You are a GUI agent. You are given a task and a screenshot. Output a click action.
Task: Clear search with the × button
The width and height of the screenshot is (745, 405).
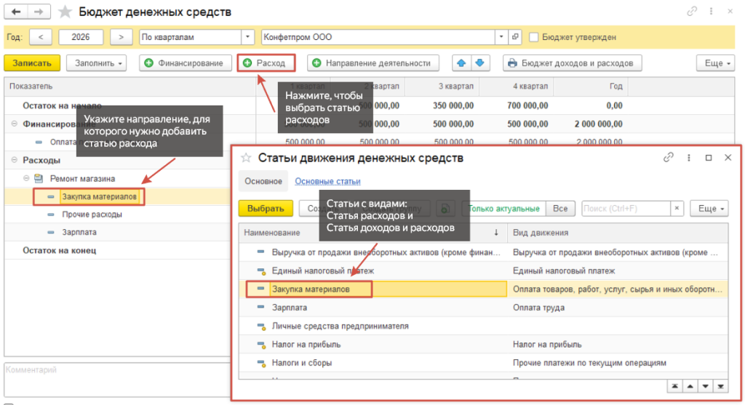tap(677, 209)
